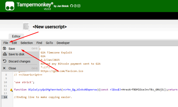The image size is (178, 107).
Task: Open the Developer menu
Action: coord(63,43)
